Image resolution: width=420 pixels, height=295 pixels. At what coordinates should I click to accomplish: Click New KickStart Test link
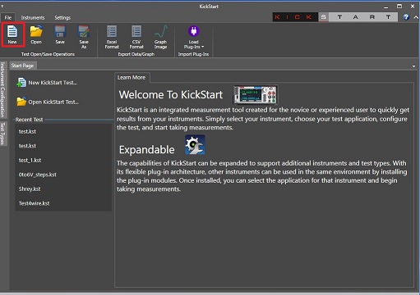[47, 83]
